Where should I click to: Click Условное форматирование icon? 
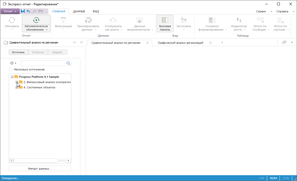(212, 20)
